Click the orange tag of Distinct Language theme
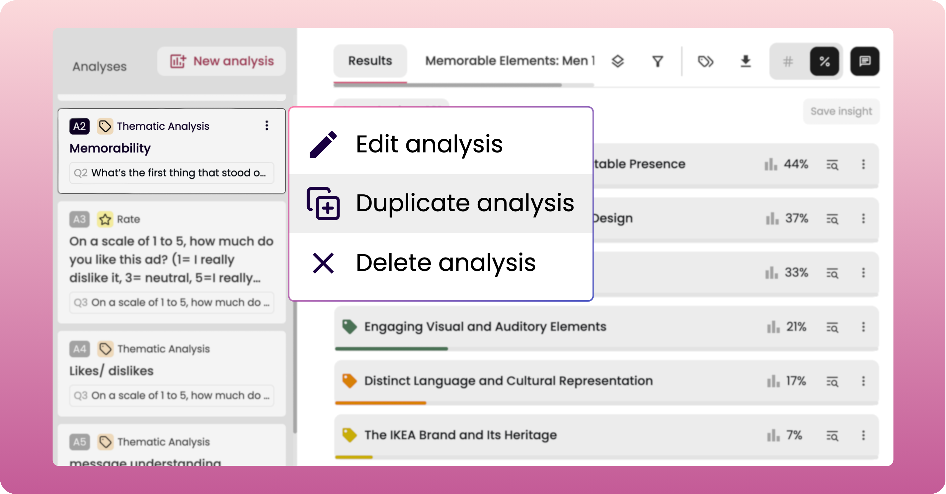 tap(349, 381)
